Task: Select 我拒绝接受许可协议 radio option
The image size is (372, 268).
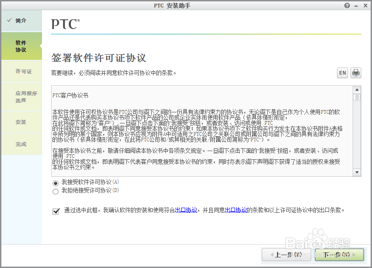Action: (55, 192)
